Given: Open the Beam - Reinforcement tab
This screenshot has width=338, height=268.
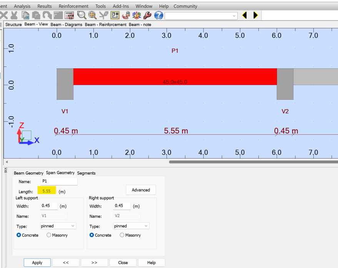Looking at the screenshot, I should pos(106,25).
